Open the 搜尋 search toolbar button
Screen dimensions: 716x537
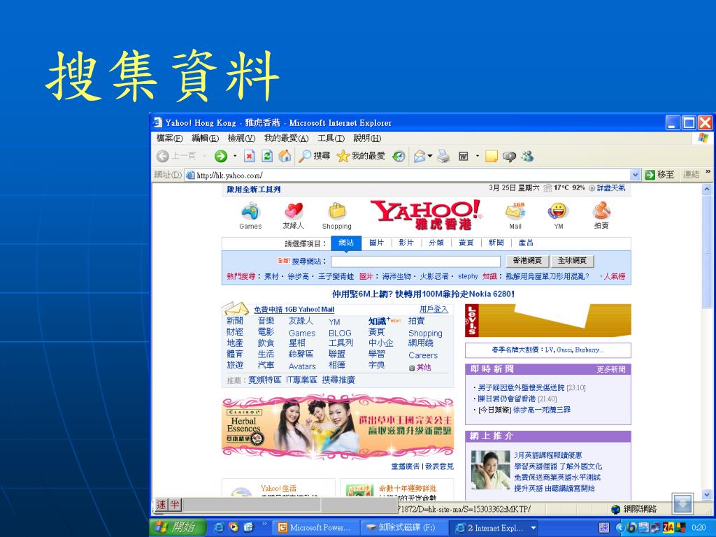coord(314,156)
